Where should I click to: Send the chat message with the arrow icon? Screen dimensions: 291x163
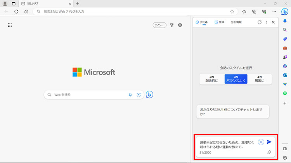[x=269, y=142]
